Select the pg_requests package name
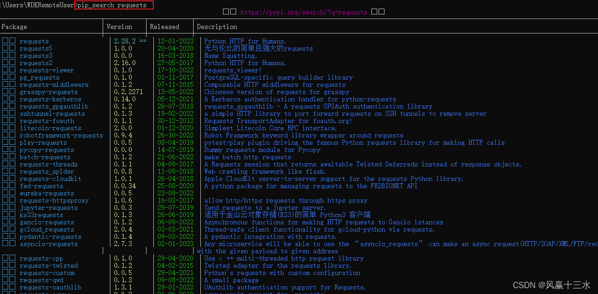598x294 pixels. pos(39,77)
